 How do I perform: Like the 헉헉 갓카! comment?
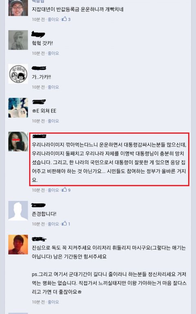click(x=53, y=53)
